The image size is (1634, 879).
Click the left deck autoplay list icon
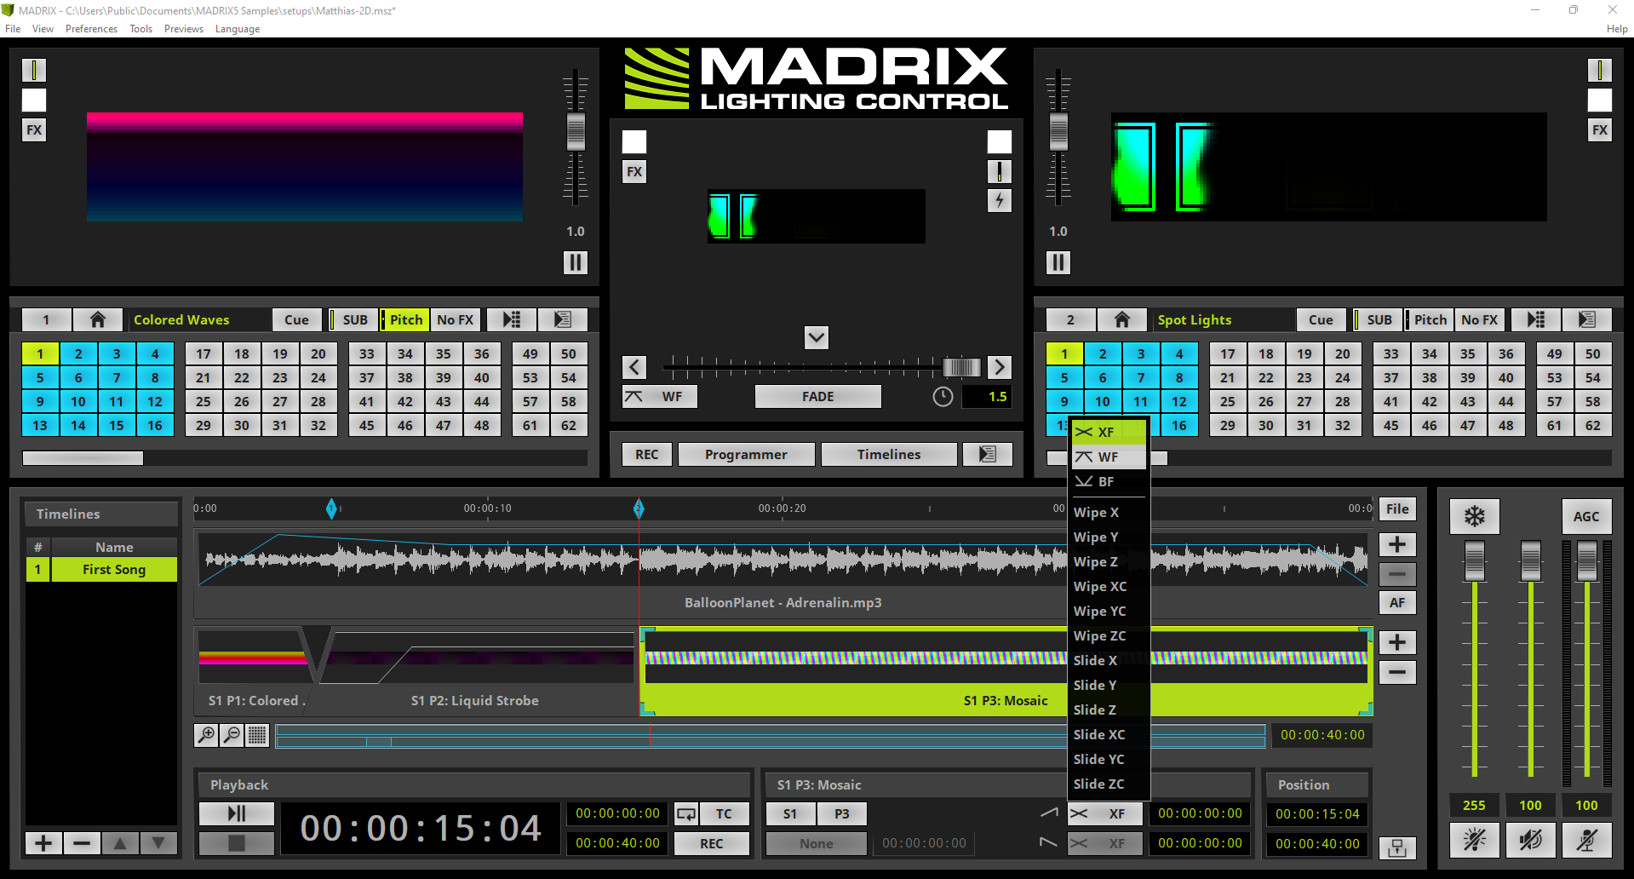(x=511, y=319)
